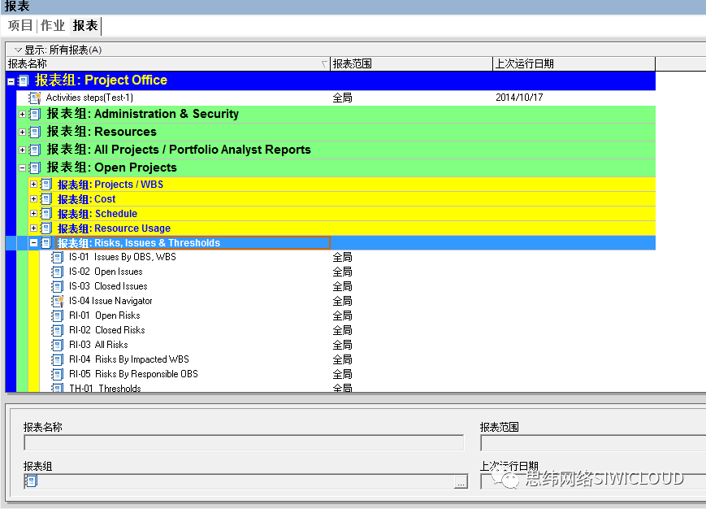This screenshot has width=706, height=509.
Task: Select the Activities steps(Test-1) report row
Action: [336, 98]
